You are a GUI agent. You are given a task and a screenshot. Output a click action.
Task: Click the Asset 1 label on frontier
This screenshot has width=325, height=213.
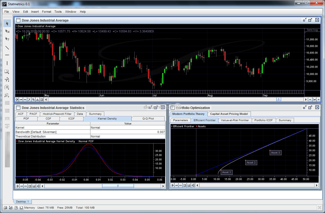coord(226,172)
